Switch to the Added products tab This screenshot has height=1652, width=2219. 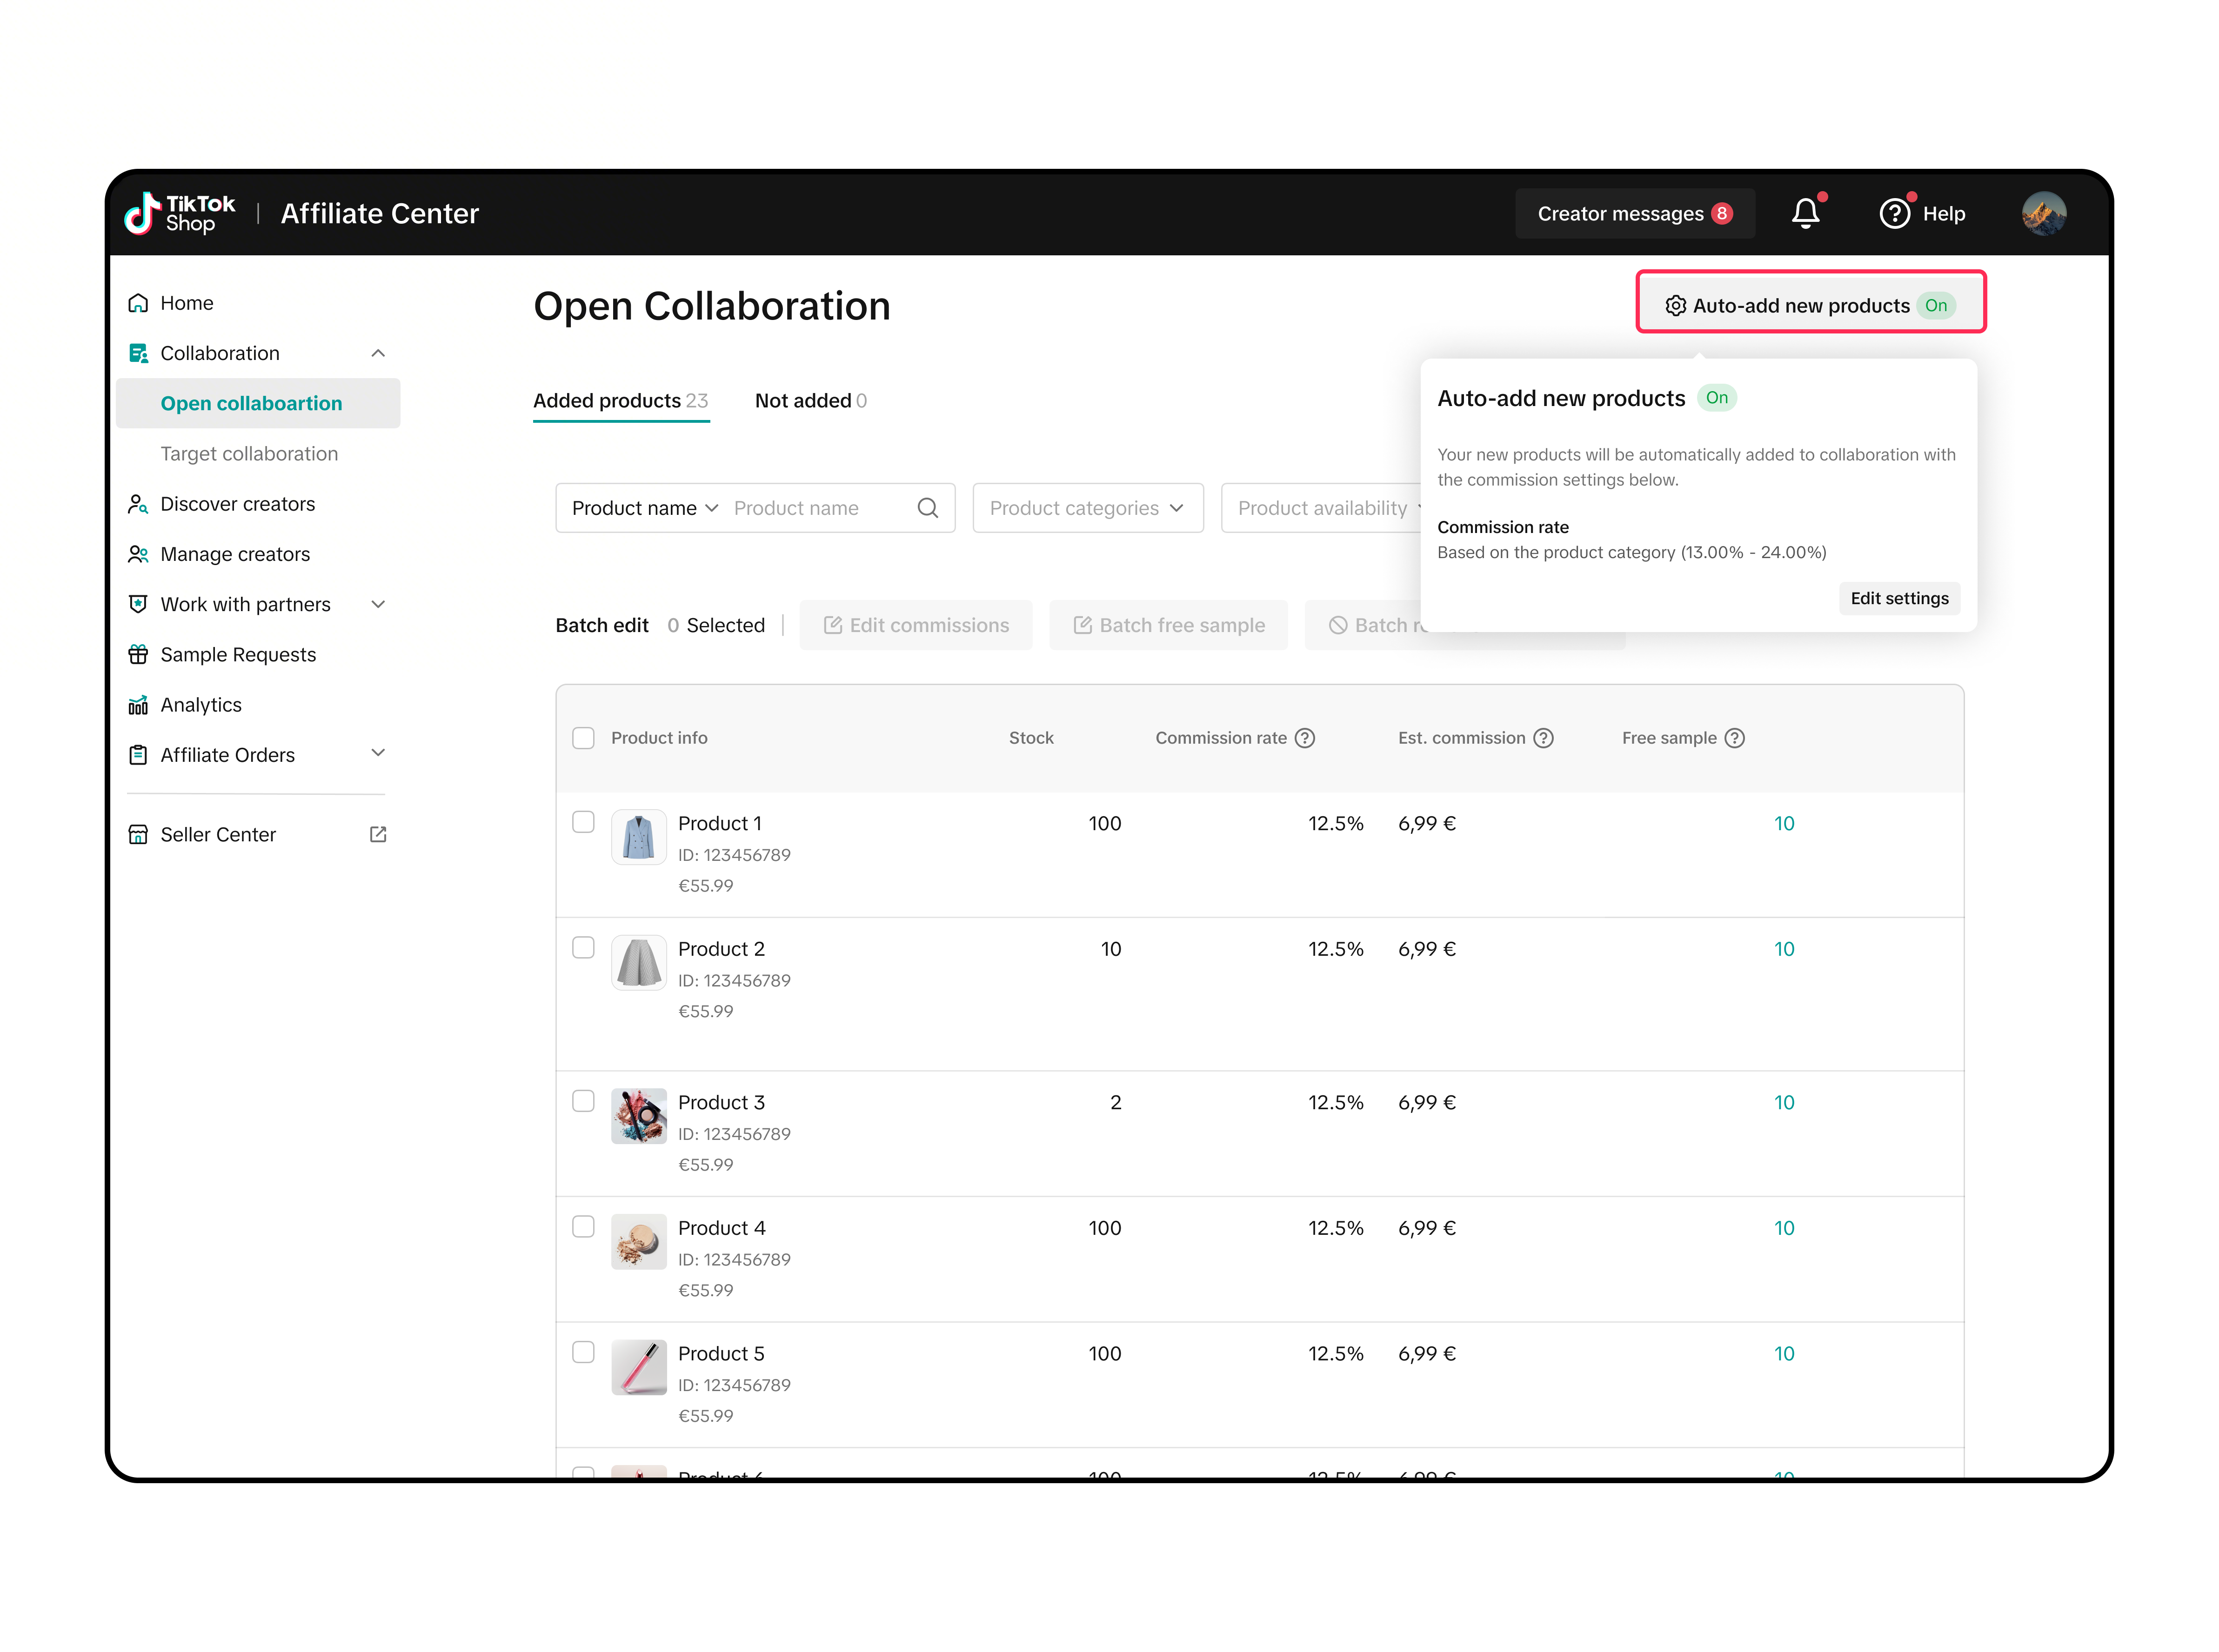(621, 401)
